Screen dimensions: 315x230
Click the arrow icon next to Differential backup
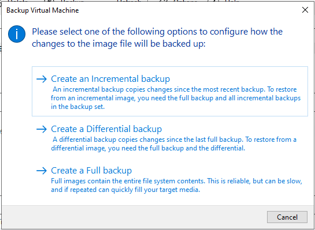coord(42,129)
